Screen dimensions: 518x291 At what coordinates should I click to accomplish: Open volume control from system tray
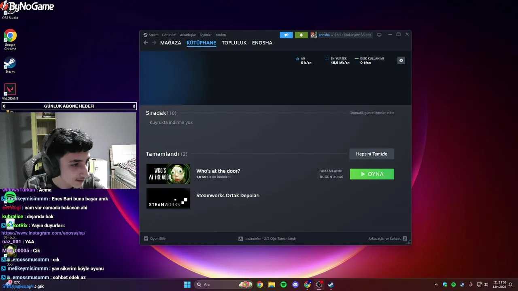tap(486, 285)
